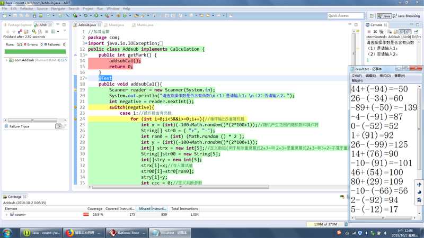424x238 pixels.
Task: Open the 格式(O) menu in Notepad
Action: tap(385, 76)
